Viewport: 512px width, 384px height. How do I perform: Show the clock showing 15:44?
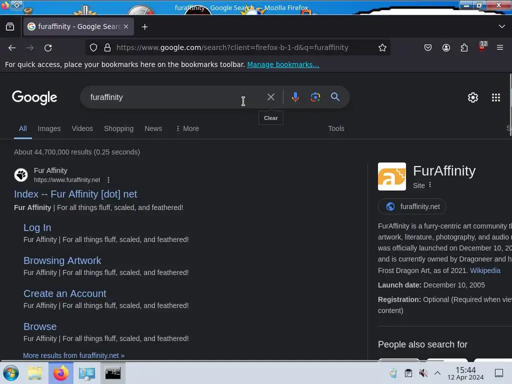465,373
